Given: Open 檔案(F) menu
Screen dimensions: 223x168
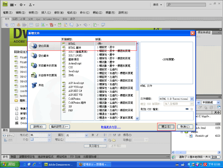Looking at the screenshot, I should point(8,13).
